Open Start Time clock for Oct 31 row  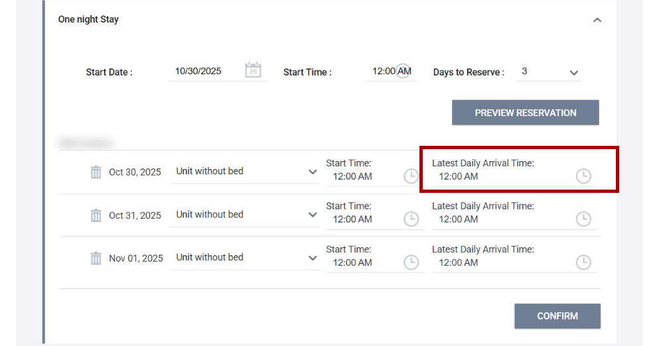(411, 219)
